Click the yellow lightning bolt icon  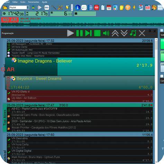click(134, 8)
